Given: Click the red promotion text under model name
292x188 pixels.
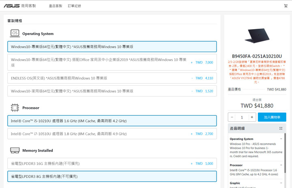Looking at the screenshot, I should (x=257, y=72).
